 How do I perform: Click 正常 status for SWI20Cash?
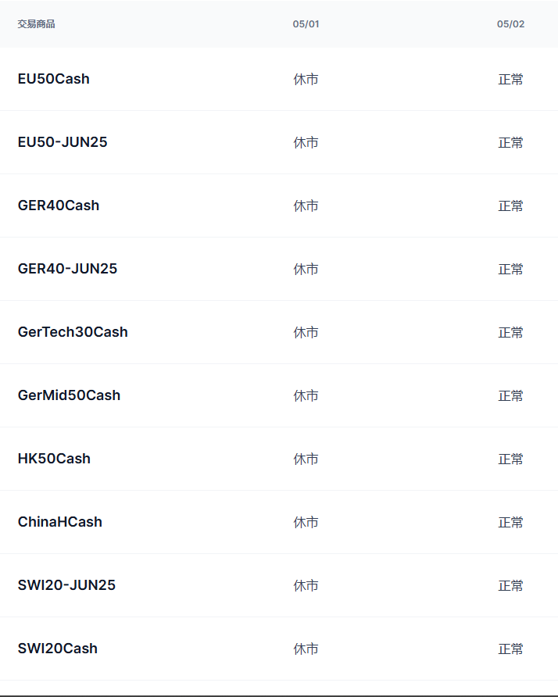coord(510,649)
